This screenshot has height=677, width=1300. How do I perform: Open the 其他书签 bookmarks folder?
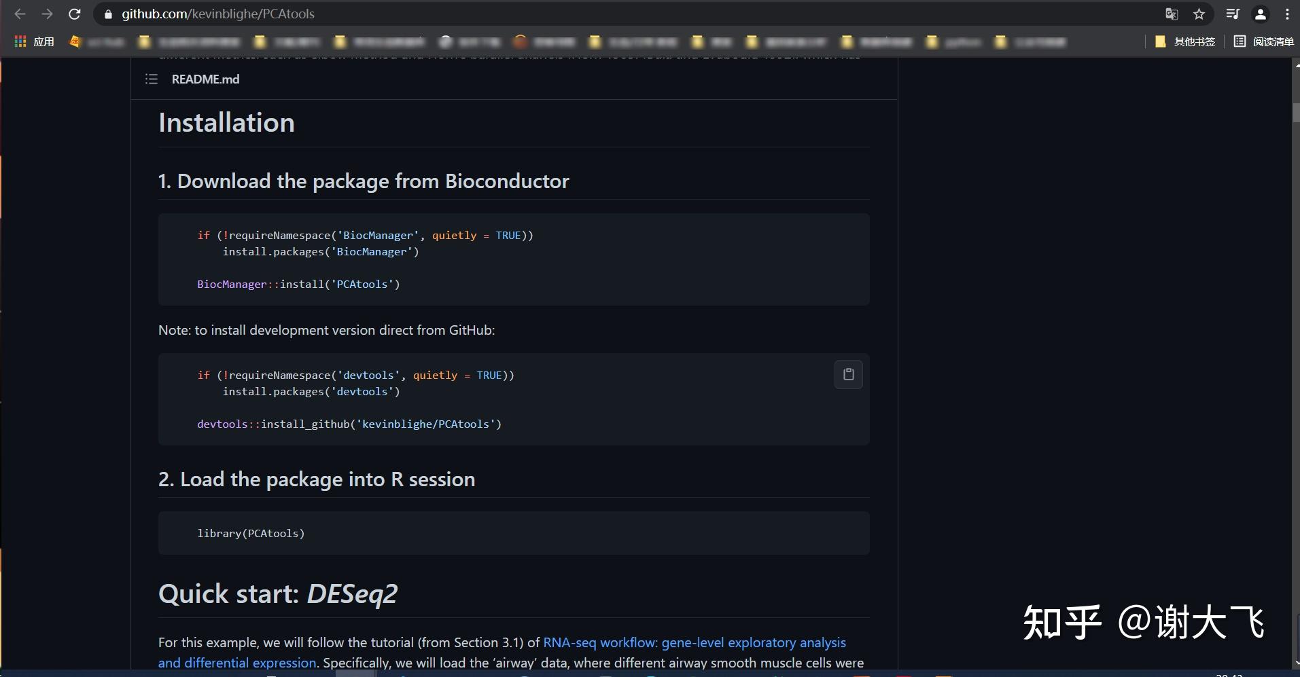point(1185,41)
